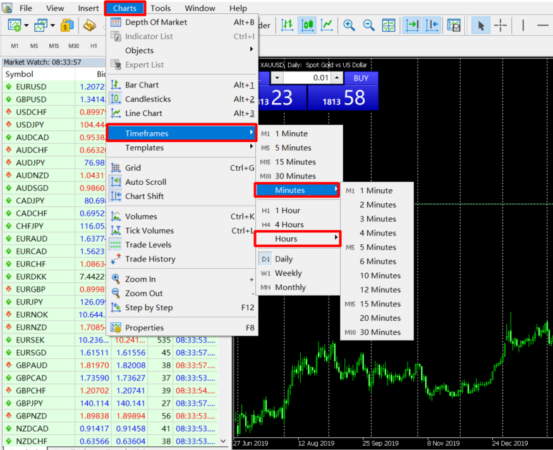Zoom in with the magnifier toolbar icon
The image size is (553, 450).
click(x=349, y=26)
